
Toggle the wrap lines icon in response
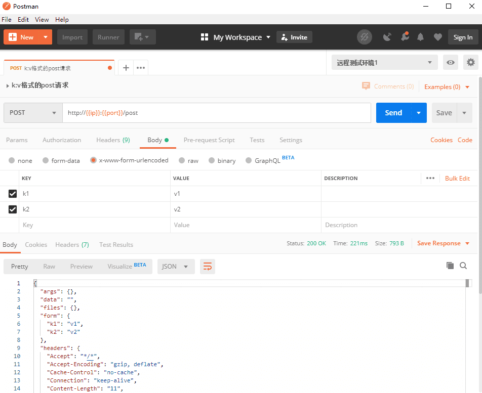(208, 267)
